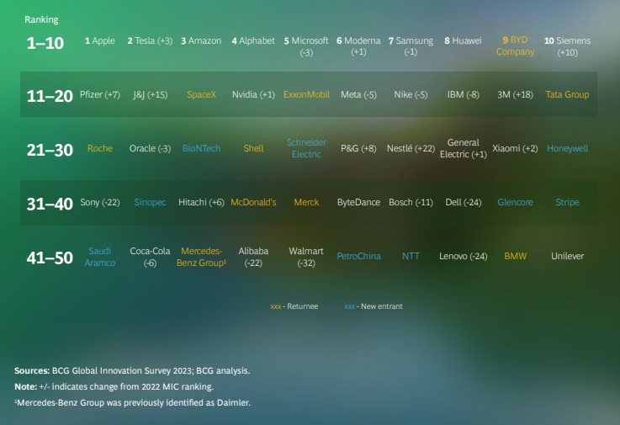Click the 'Bosch (-11)' entry
Viewport: 620px width, 425px height.
(411, 202)
